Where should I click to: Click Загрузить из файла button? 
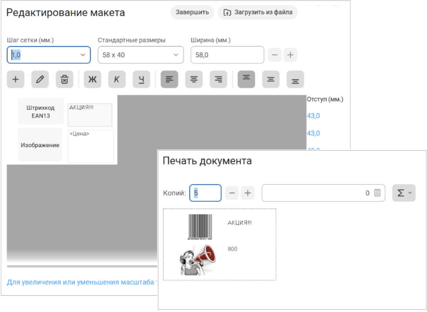[258, 12]
